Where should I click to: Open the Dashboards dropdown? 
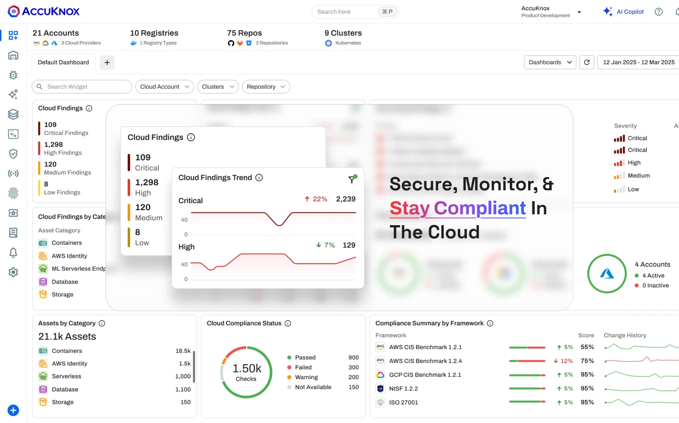[x=550, y=62]
